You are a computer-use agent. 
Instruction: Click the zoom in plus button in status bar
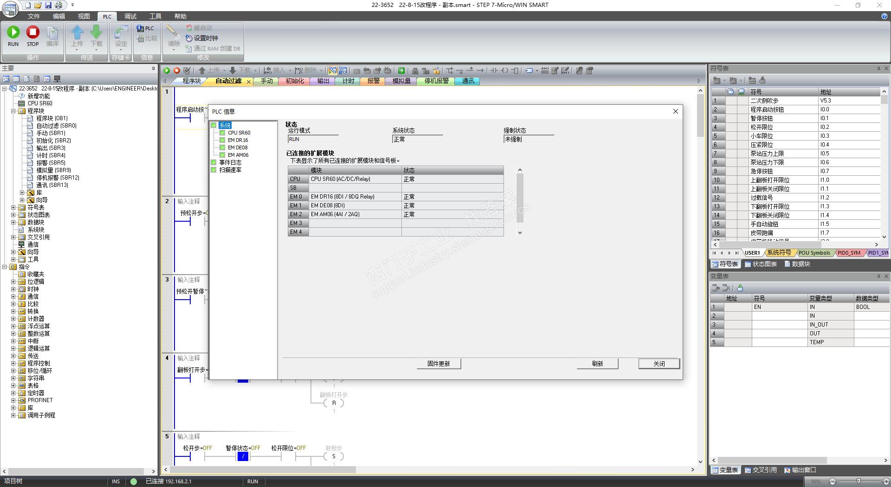point(886,481)
